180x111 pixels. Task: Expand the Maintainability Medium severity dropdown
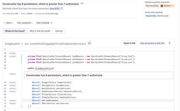(x=173, y=6)
